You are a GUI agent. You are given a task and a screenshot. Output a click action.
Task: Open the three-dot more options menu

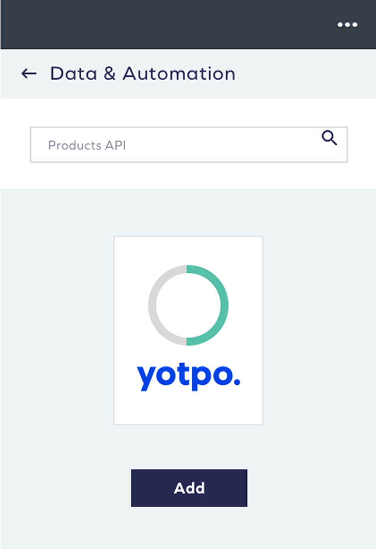[347, 25]
